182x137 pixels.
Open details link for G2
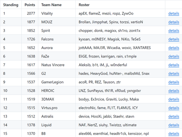click(174, 73)
